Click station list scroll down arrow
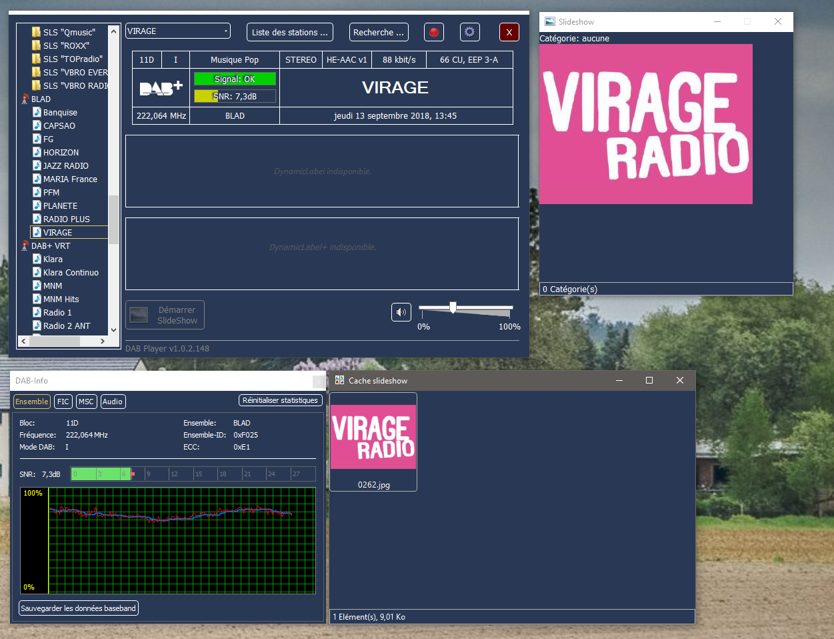 coord(113,330)
